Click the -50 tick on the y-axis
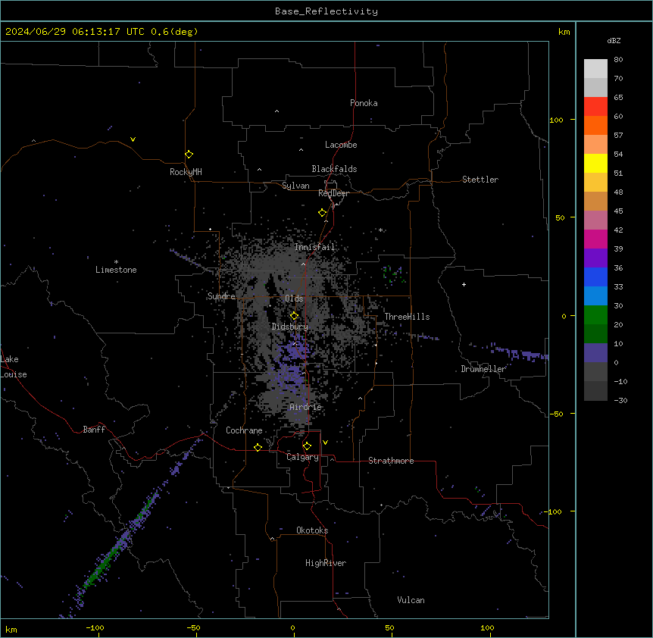This screenshot has width=653, height=638. (556, 414)
